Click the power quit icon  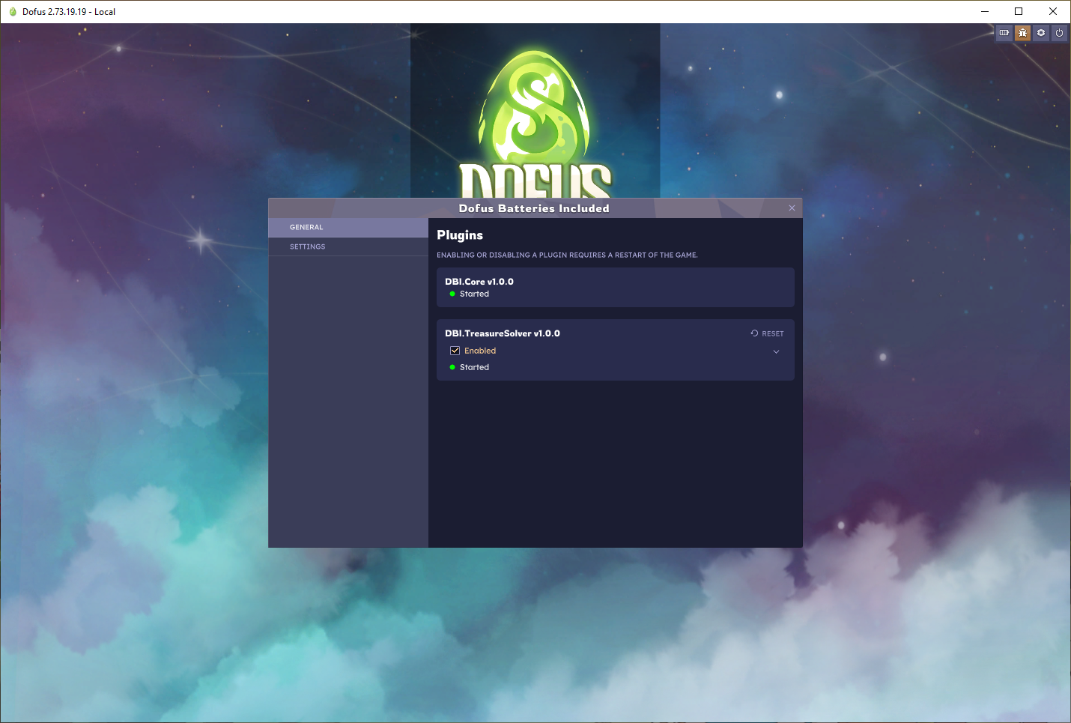(x=1059, y=33)
